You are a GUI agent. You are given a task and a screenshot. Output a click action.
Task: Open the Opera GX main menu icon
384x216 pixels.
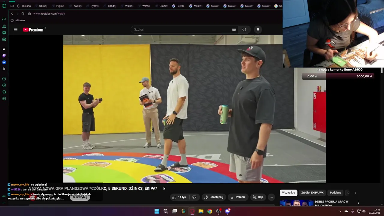pos(4,6)
